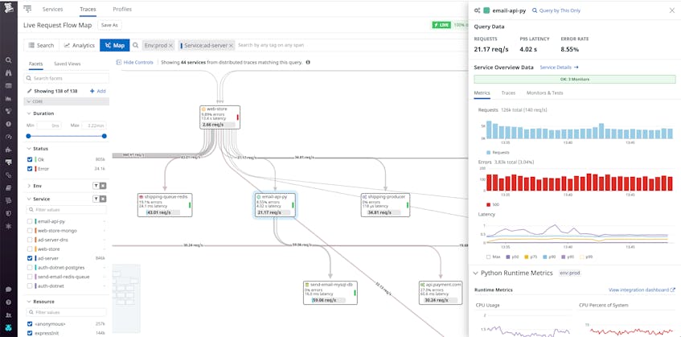
Task: Switch to the Profiles tab
Action: 122,9
